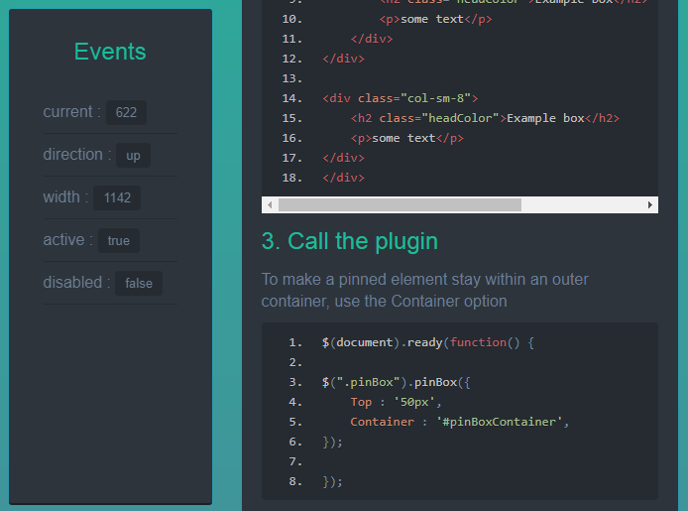Click the width value 1142
The height and width of the screenshot is (511, 688).
pos(117,197)
